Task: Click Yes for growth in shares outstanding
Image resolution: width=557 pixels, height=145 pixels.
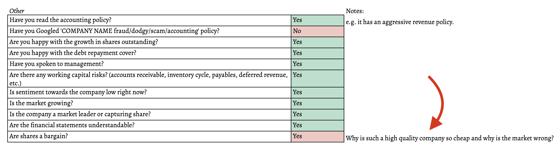Action: click(317, 42)
